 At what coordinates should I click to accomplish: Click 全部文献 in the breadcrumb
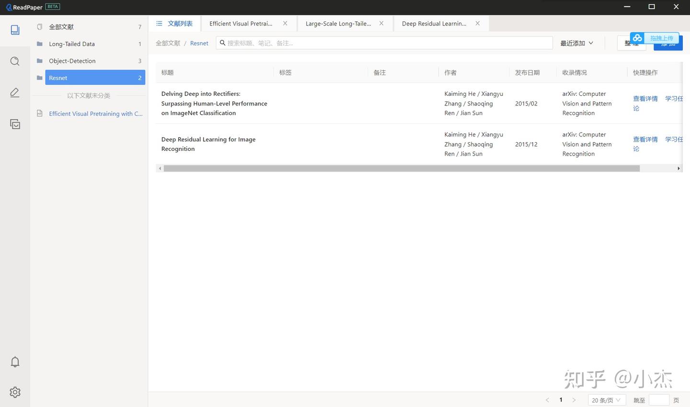pos(168,43)
